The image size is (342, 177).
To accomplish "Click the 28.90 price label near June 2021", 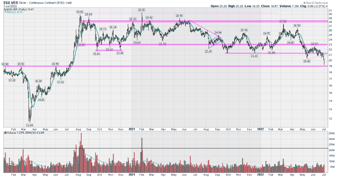I will (179, 16).
